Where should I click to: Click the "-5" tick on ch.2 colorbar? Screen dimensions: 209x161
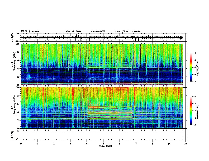(x=195, y=111)
